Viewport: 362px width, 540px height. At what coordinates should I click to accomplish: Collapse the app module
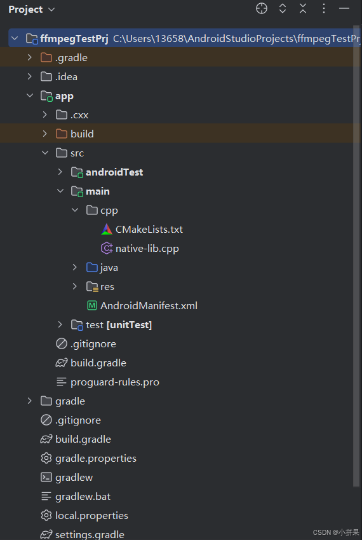tap(30, 96)
